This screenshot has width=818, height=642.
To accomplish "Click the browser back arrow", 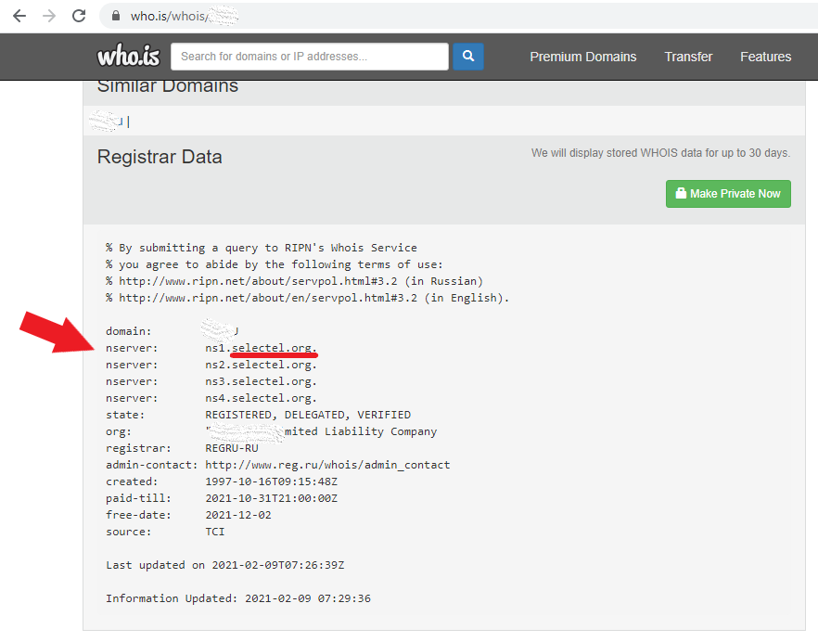I will point(19,16).
